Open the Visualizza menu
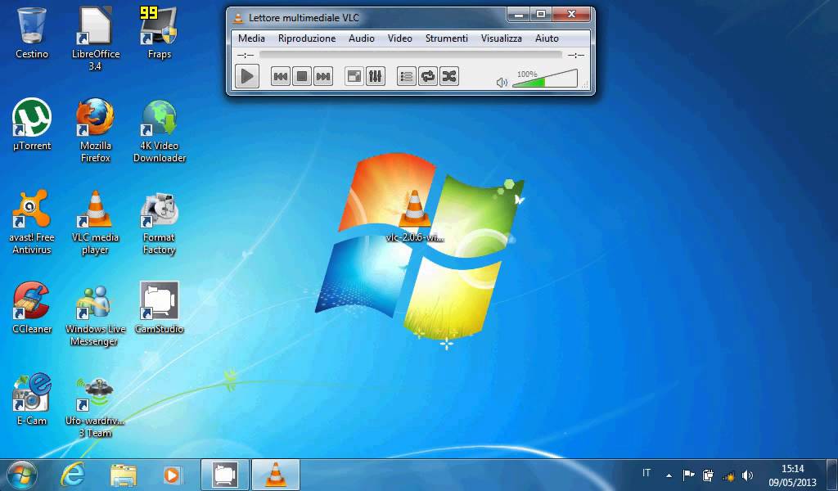The width and height of the screenshot is (838, 491). [x=502, y=38]
